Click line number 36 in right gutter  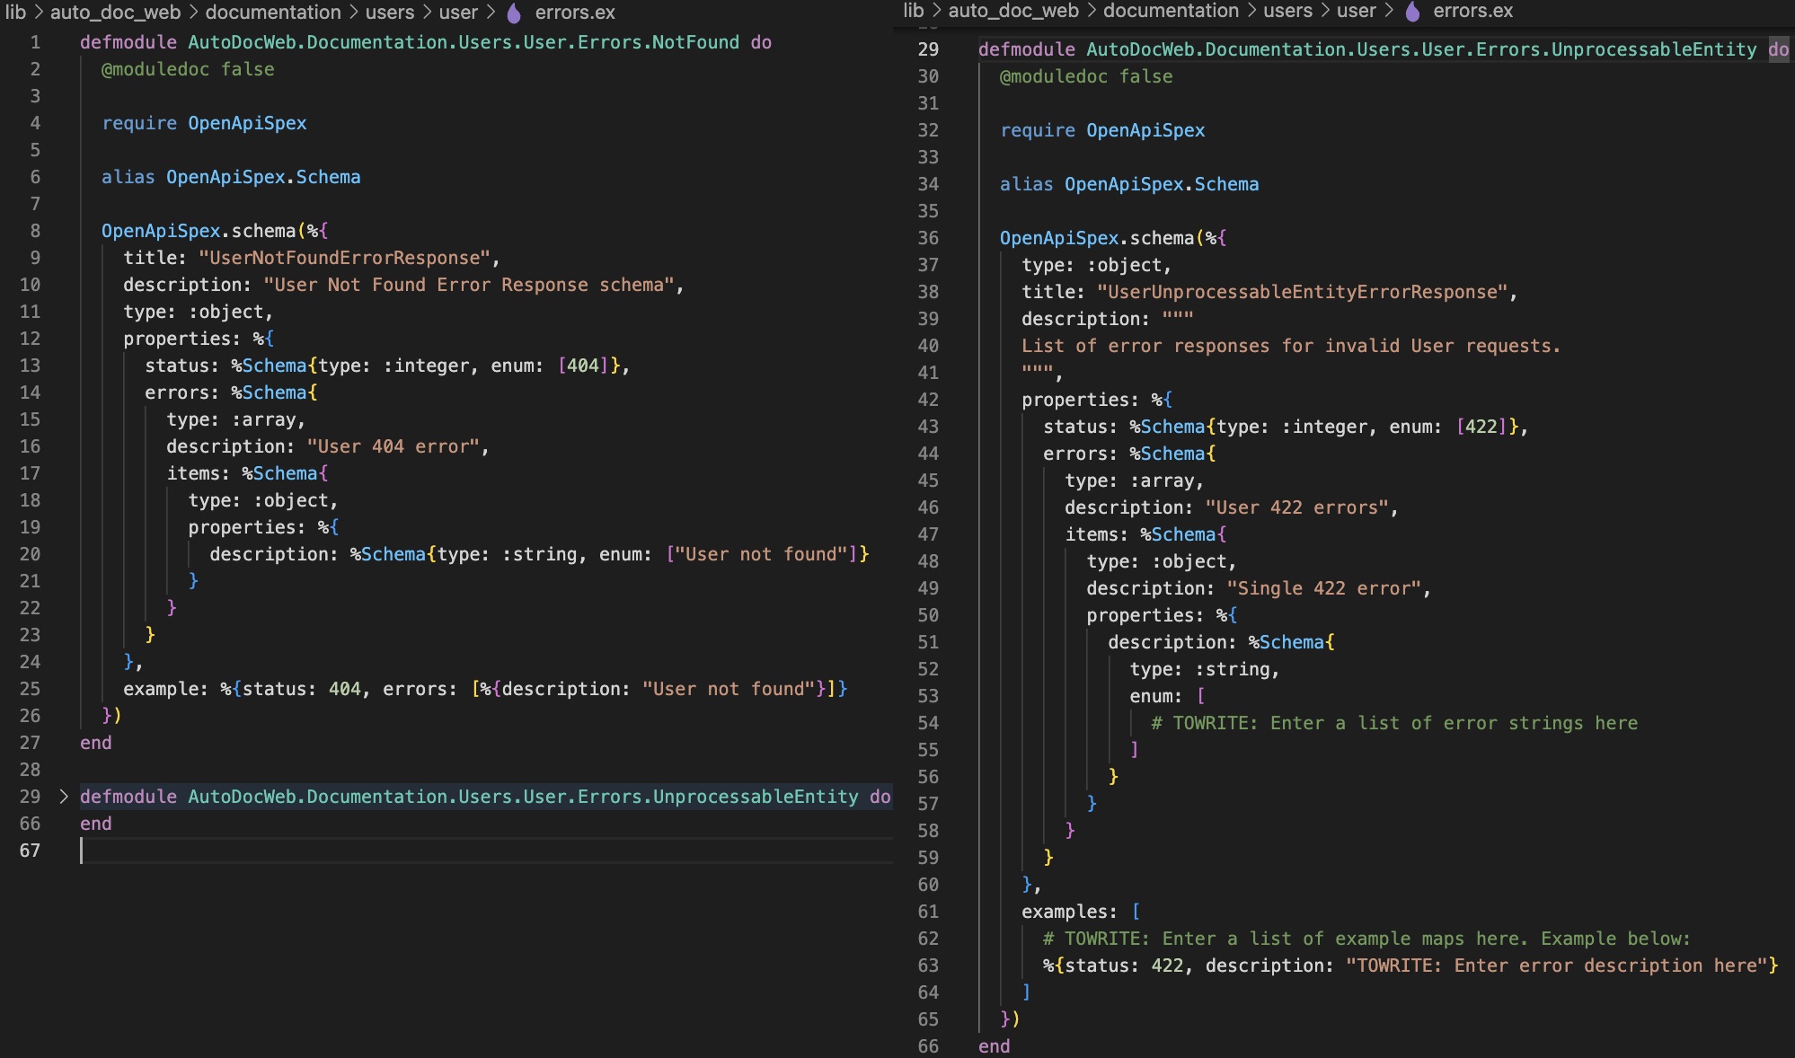[928, 238]
